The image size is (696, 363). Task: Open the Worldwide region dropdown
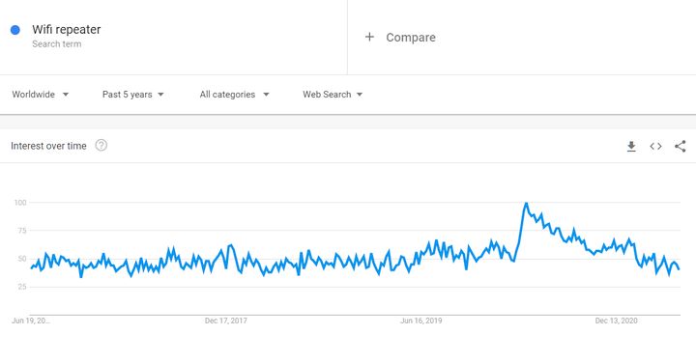[x=40, y=95]
